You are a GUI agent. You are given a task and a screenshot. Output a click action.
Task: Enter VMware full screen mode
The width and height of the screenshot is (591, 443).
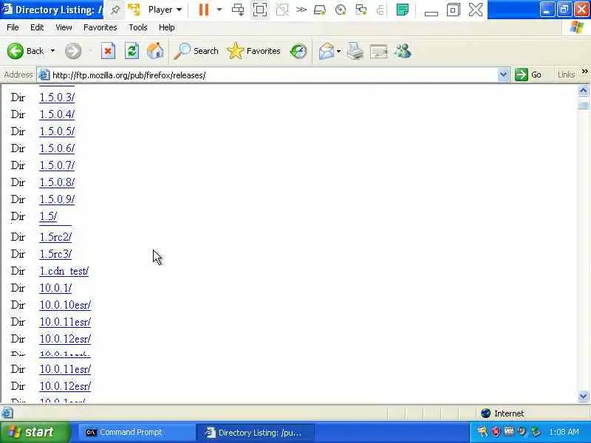point(260,10)
